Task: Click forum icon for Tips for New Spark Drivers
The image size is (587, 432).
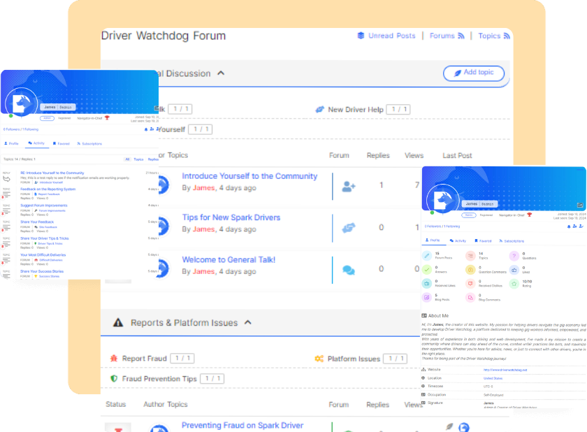Action: point(348,228)
